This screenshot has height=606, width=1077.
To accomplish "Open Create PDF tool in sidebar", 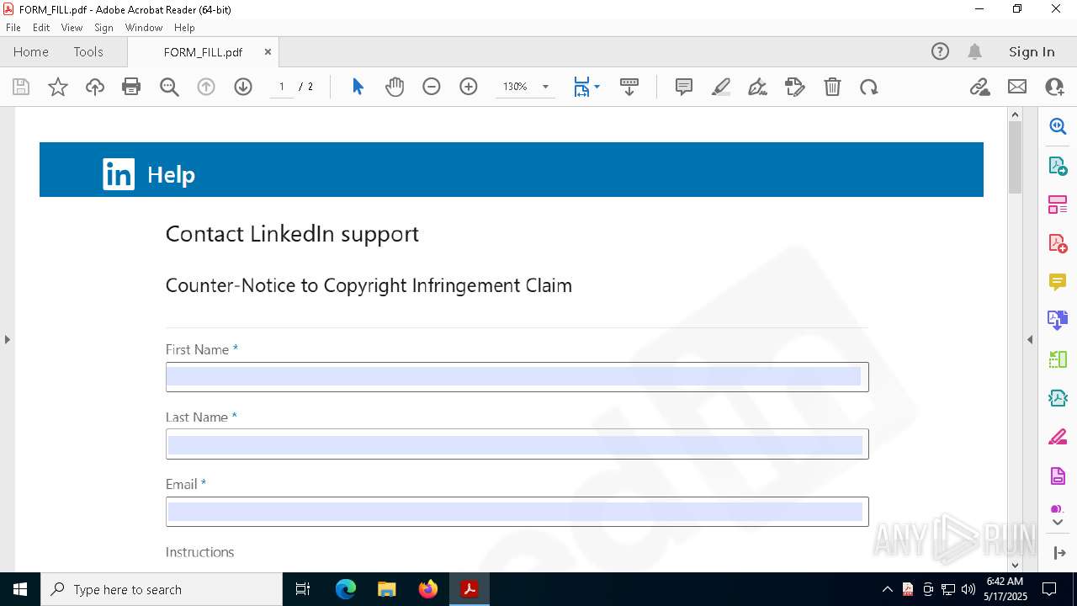I will point(1058,242).
